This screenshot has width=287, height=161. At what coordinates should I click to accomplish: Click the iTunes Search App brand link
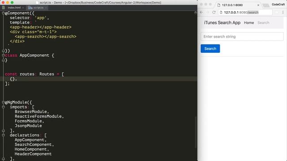pos(222,23)
